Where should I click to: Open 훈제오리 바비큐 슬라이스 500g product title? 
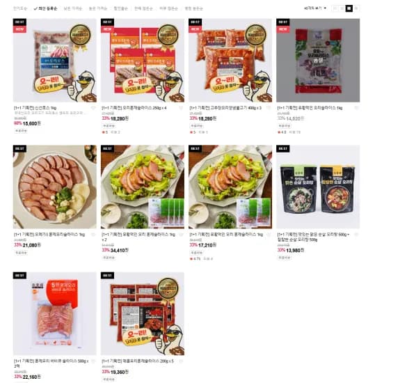[x=51, y=364]
